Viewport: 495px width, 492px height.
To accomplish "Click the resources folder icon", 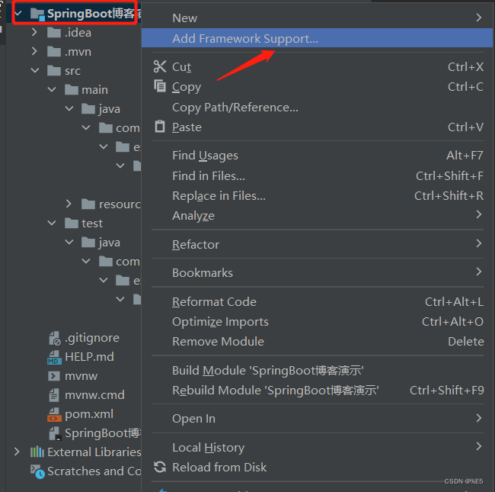I will (x=88, y=204).
